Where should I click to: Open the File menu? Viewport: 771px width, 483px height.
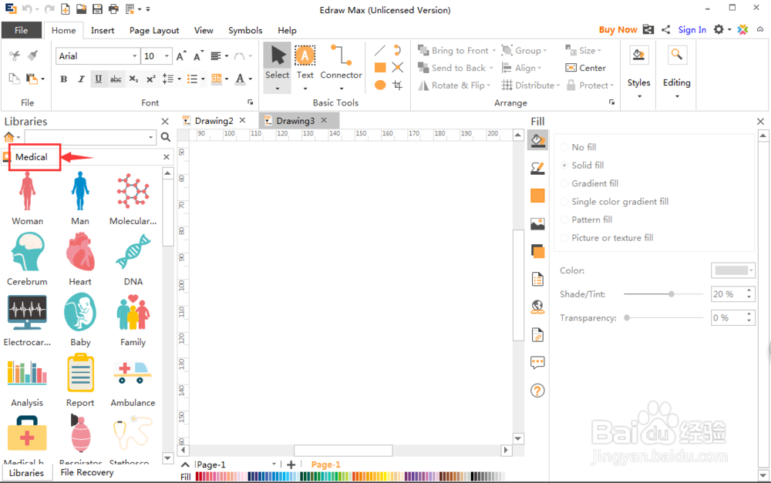[x=21, y=30]
